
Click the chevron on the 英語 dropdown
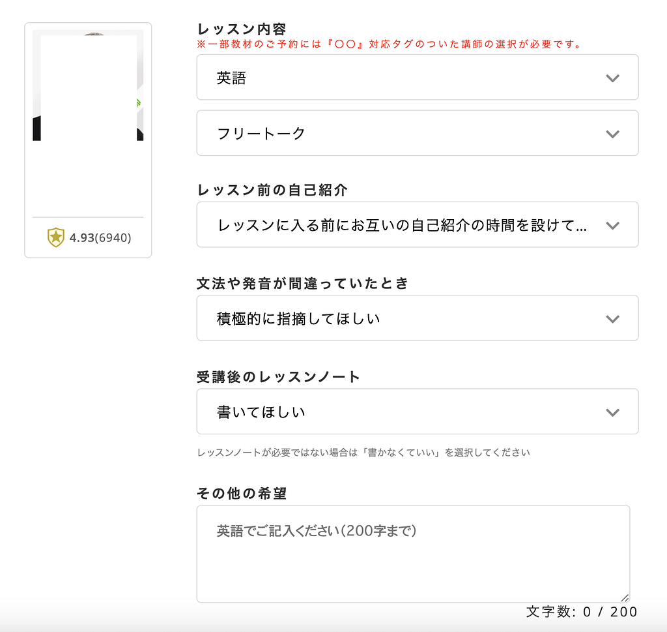(x=612, y=77)
